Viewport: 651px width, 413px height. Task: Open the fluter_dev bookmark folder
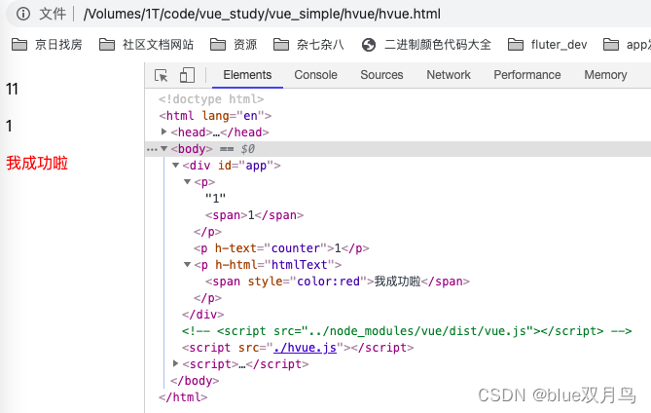point(547,45)
